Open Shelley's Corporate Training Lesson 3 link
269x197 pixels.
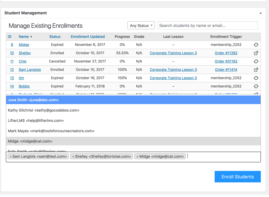click(x=173, y=53)
